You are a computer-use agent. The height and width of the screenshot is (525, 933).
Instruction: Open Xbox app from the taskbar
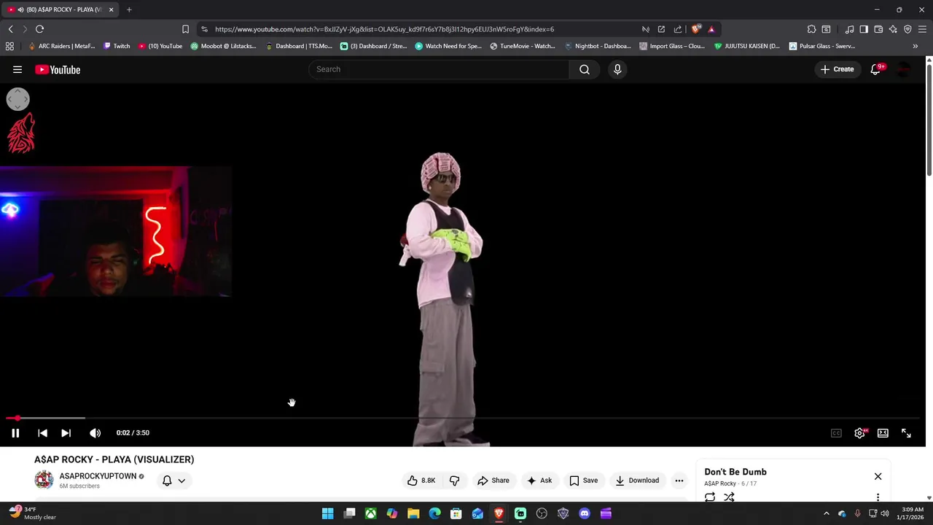pos(371,513)
